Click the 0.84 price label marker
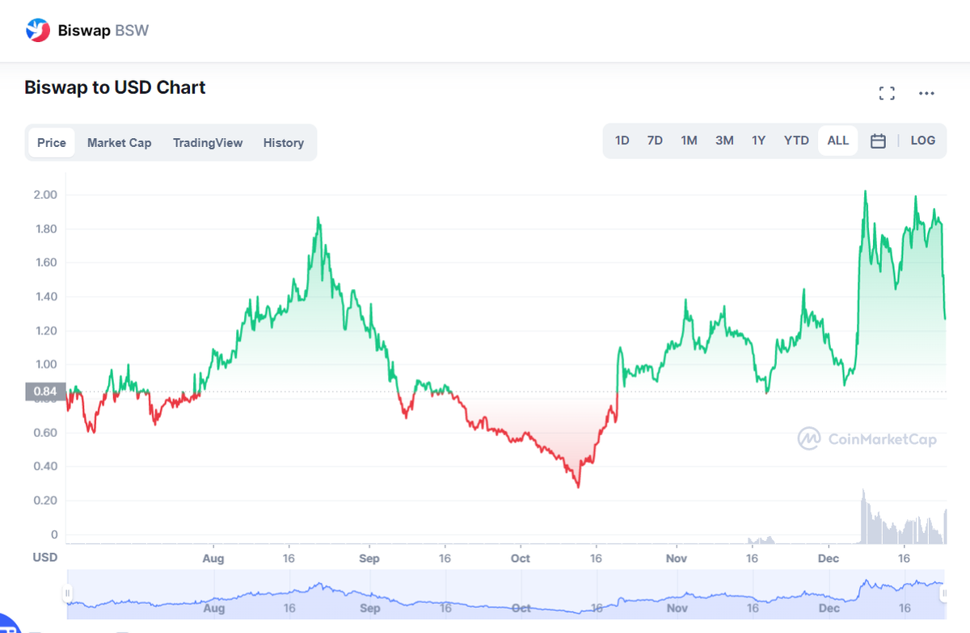The image size is (970, 633). (45, 392)
